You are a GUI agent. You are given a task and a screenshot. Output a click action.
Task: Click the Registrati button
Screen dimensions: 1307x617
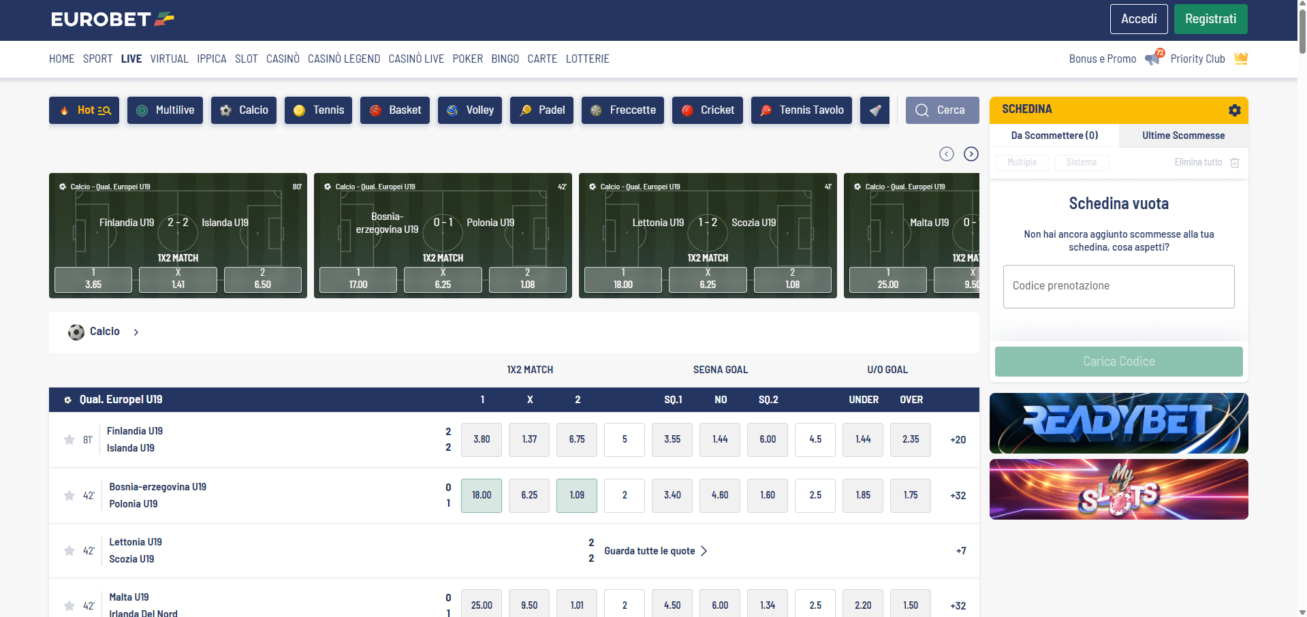click(x=1210, y=19)
